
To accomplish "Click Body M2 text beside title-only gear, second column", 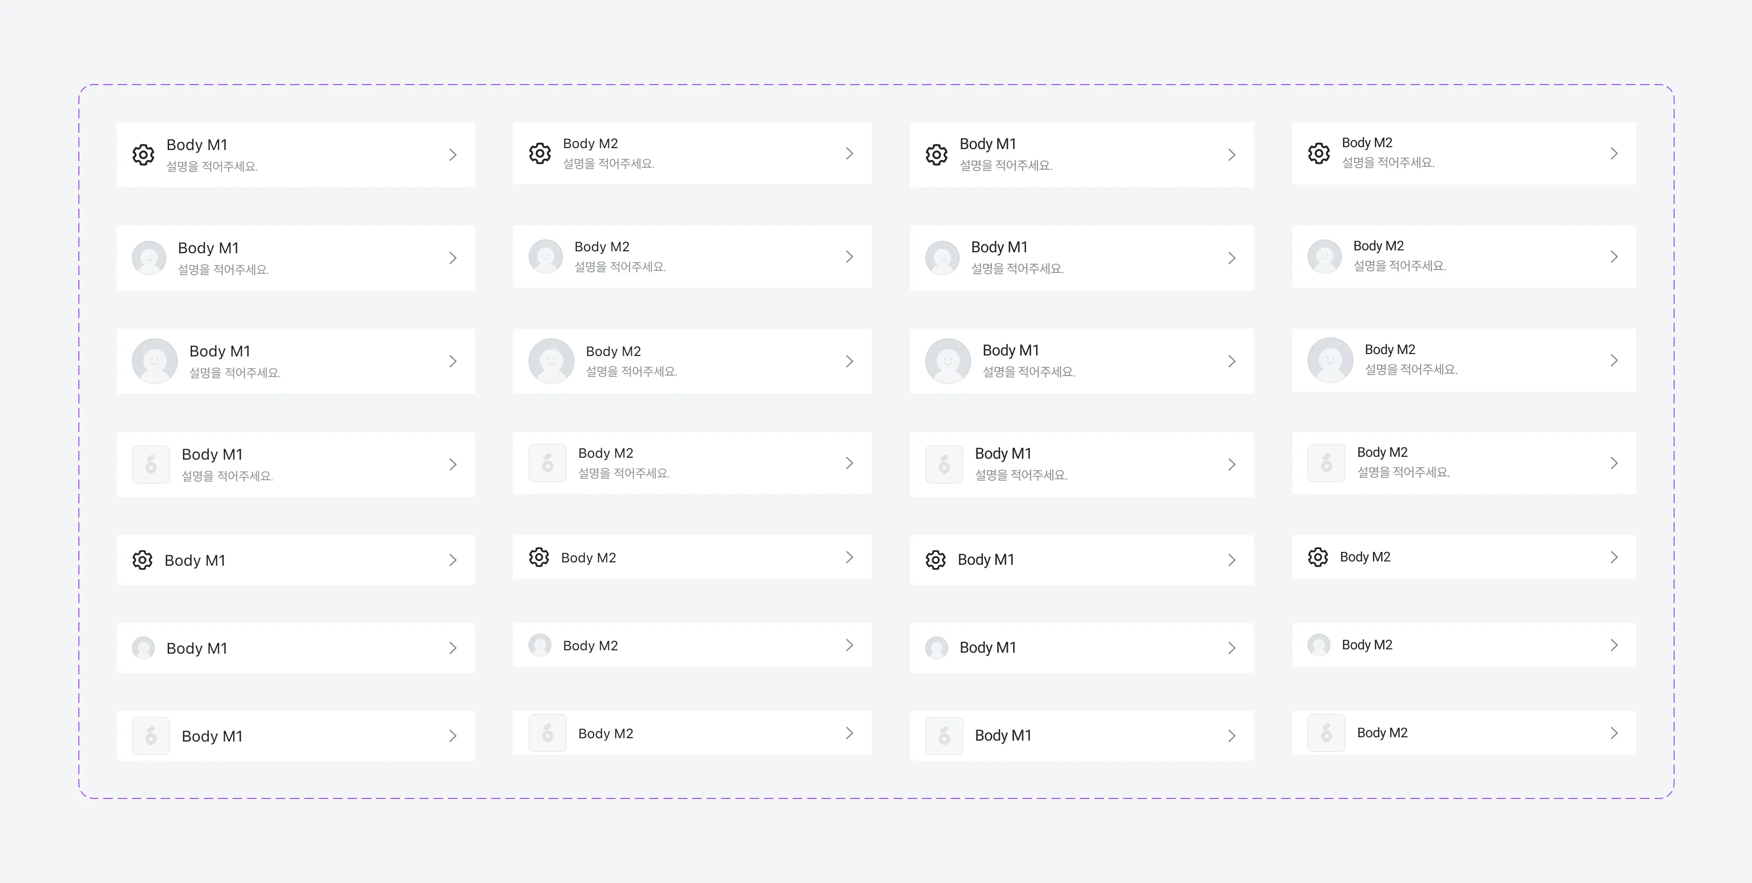I will pos(588,558).
